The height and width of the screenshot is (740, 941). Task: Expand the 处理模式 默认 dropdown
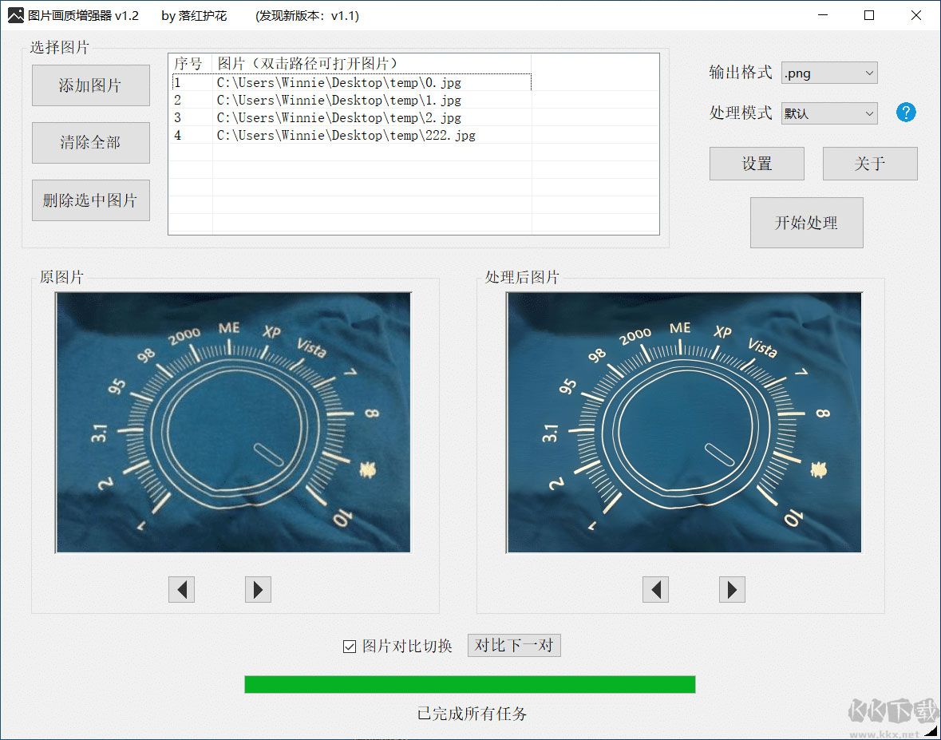coord(829,113)
